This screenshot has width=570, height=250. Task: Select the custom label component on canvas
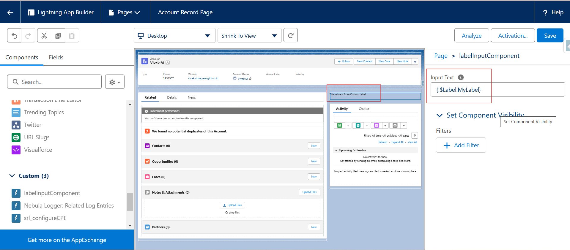pos(375,96)
